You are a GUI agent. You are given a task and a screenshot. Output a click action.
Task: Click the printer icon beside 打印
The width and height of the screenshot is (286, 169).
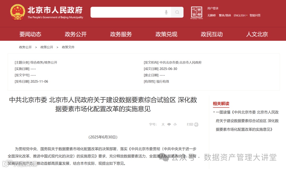(196, 125)
